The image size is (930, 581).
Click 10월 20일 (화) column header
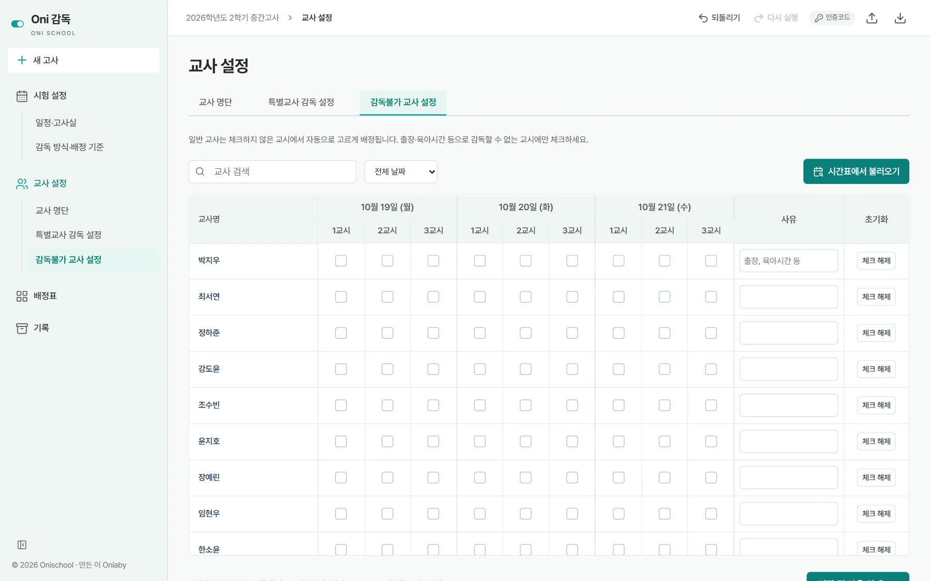tap(526, 207)
